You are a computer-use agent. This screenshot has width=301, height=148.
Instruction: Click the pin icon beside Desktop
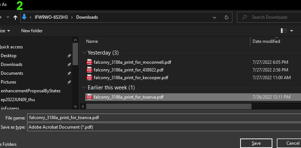click(69, 56)
